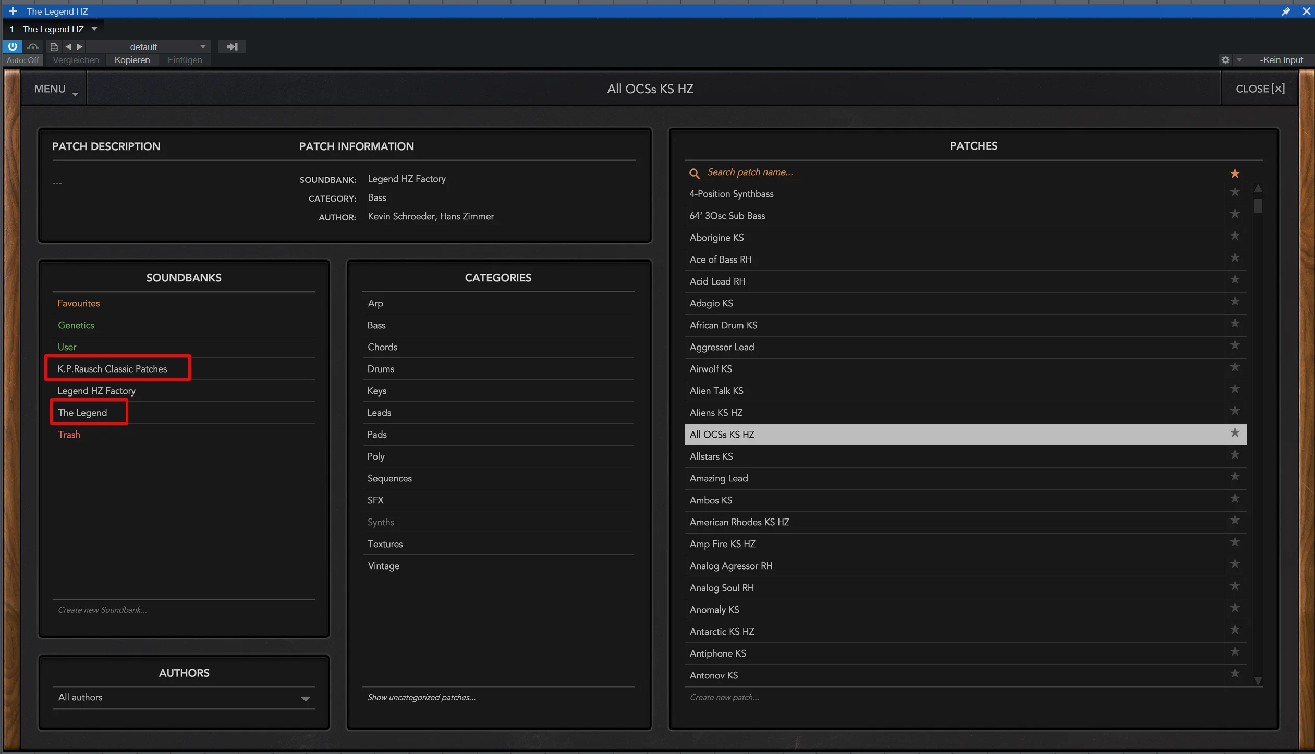Open the MENU dropdown
Screen dimensions: 1315x754
(55, 89)
